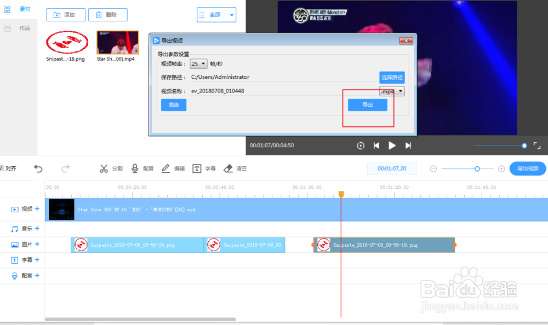Click the timeline horizontal scrollbar
The image size is (548, 325).
[140, 319]
